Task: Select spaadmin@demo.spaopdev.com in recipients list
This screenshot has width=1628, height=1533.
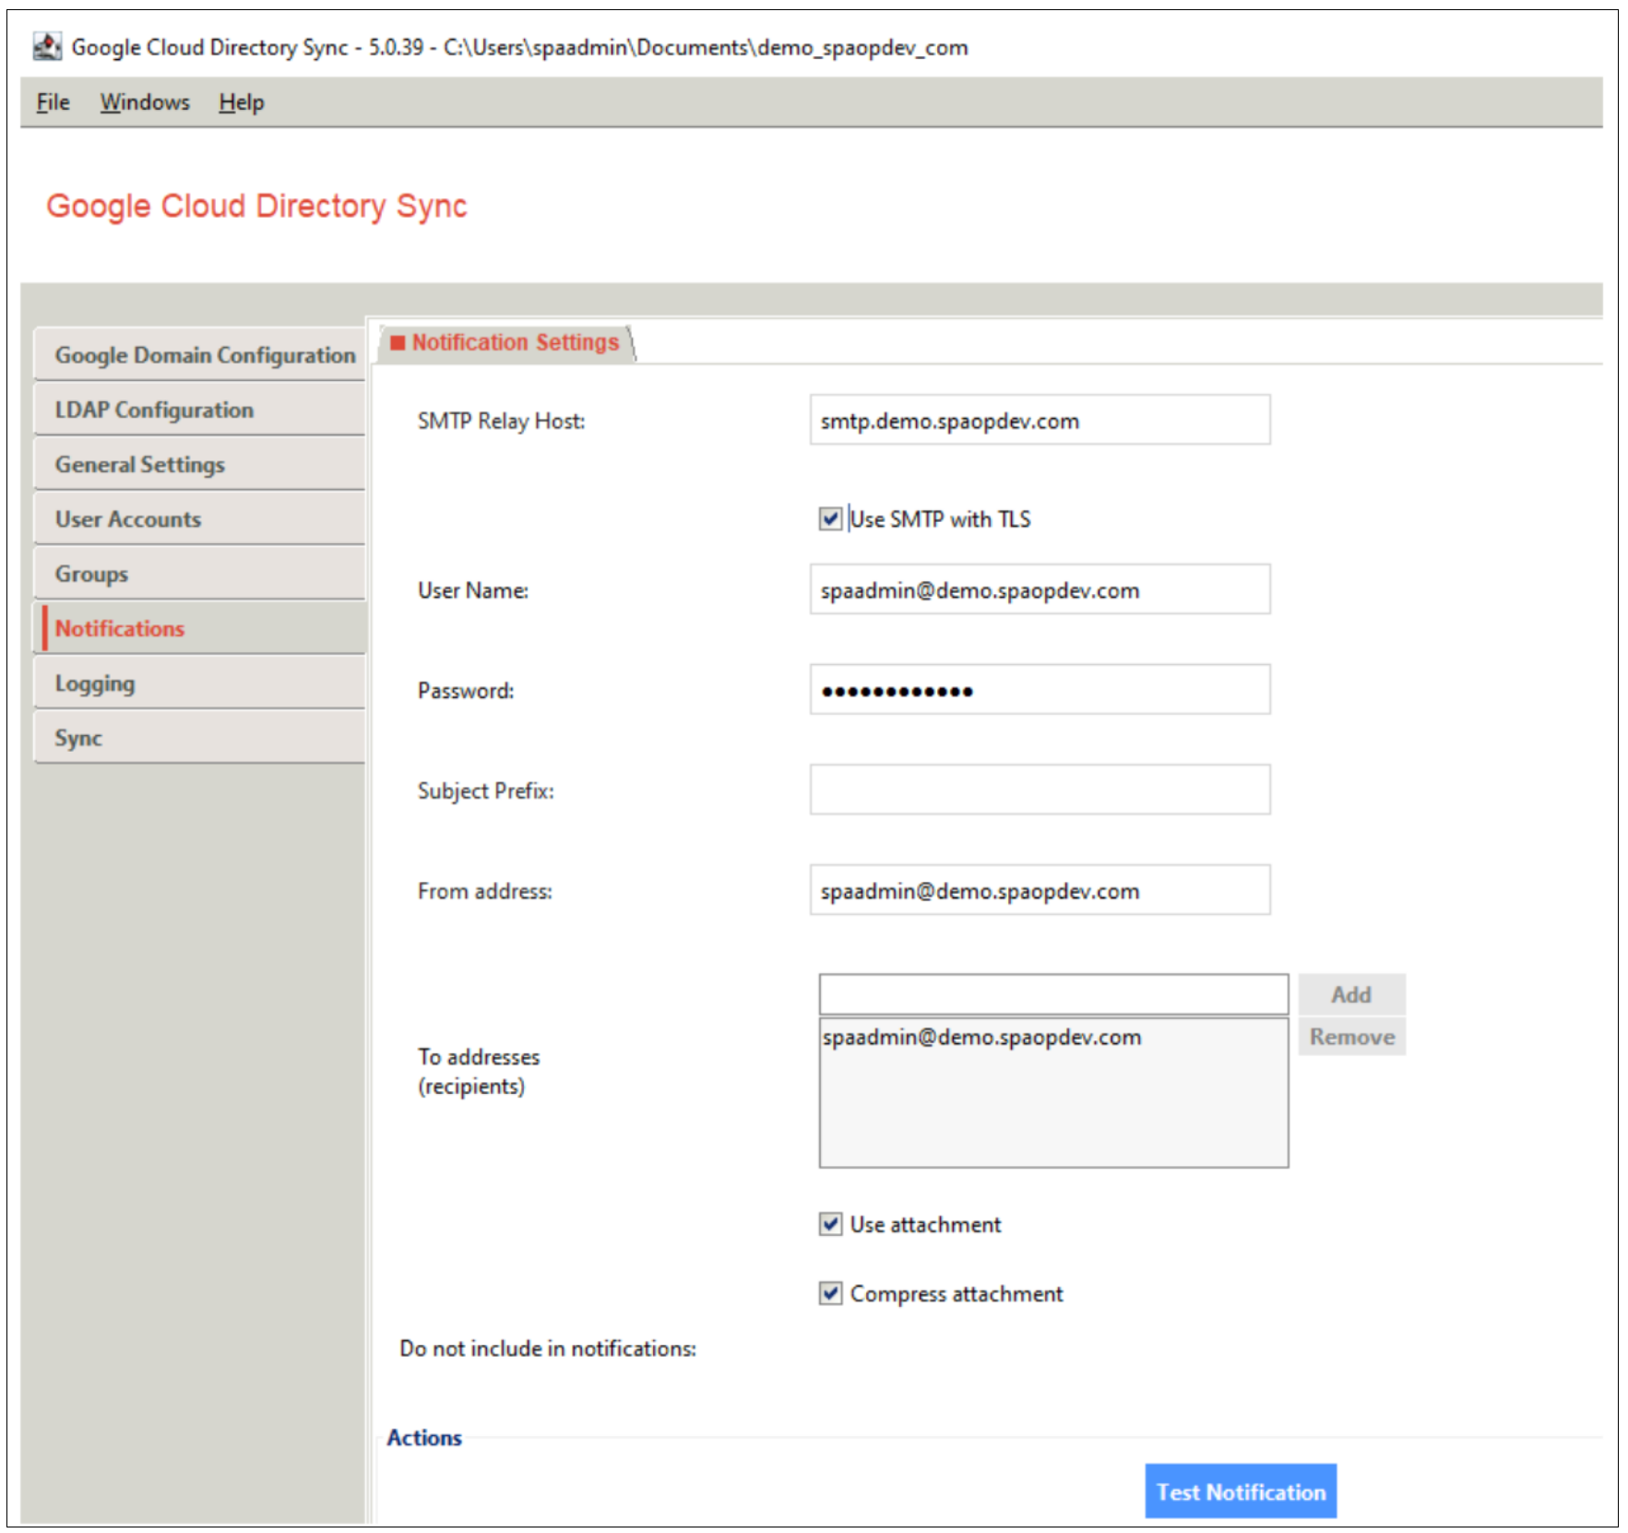Action: (x=981, y=1038)
